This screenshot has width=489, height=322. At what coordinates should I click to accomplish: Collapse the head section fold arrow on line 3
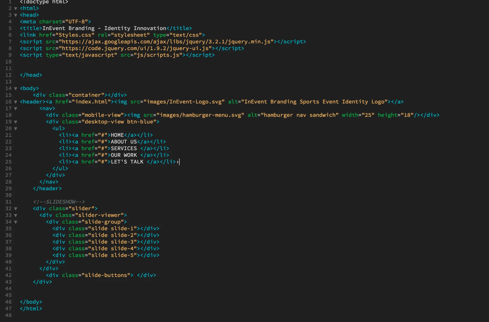[16, 15]
